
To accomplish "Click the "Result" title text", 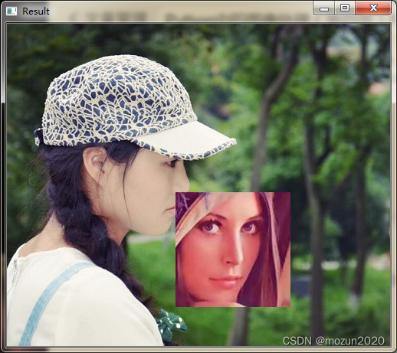I will tap(36, 11).
